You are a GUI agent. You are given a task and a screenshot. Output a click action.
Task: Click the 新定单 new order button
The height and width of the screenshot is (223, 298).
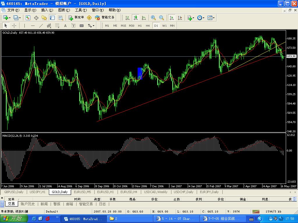pos(76,18)
